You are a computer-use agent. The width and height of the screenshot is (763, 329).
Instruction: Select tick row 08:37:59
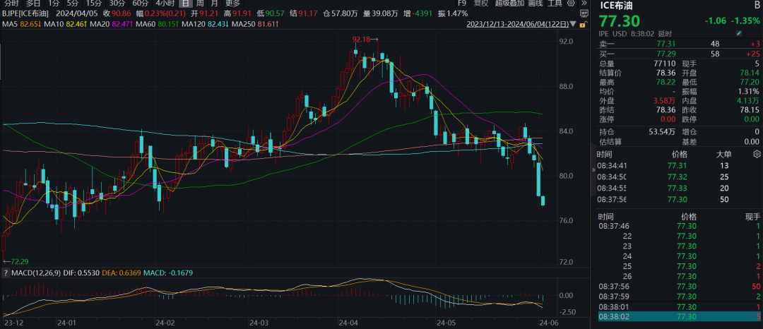coord(678,296)
